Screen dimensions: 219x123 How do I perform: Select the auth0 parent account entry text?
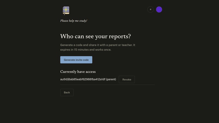pos(88,79)
